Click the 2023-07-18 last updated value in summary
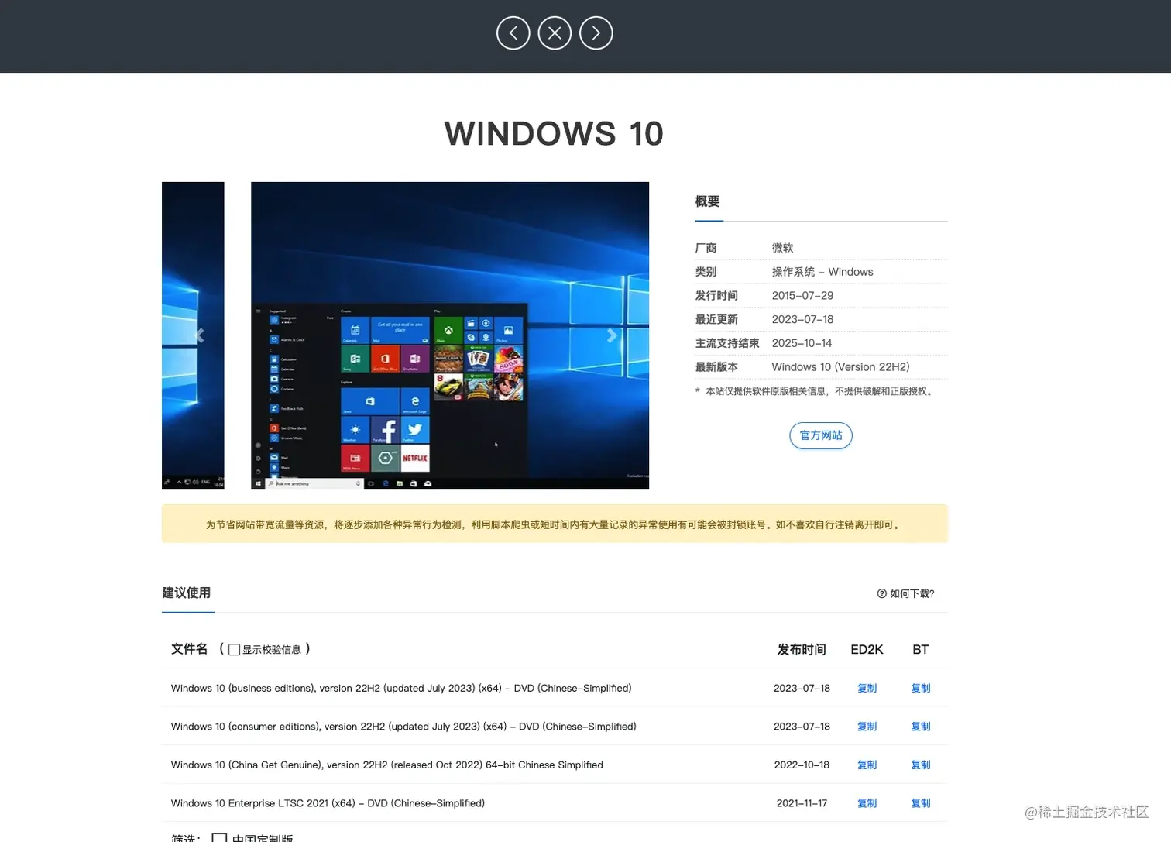Viewport: 1171px width, 842px height. 802,319
